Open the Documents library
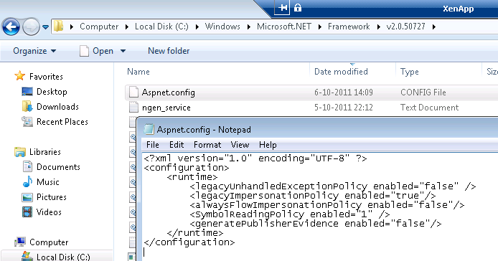This screenshot has width=498, height=261. (58, 167)
